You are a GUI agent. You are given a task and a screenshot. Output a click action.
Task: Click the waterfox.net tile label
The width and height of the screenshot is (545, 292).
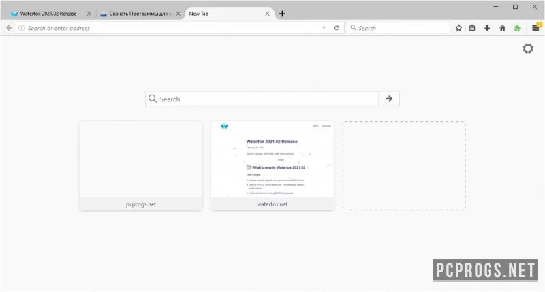point(272,204)
